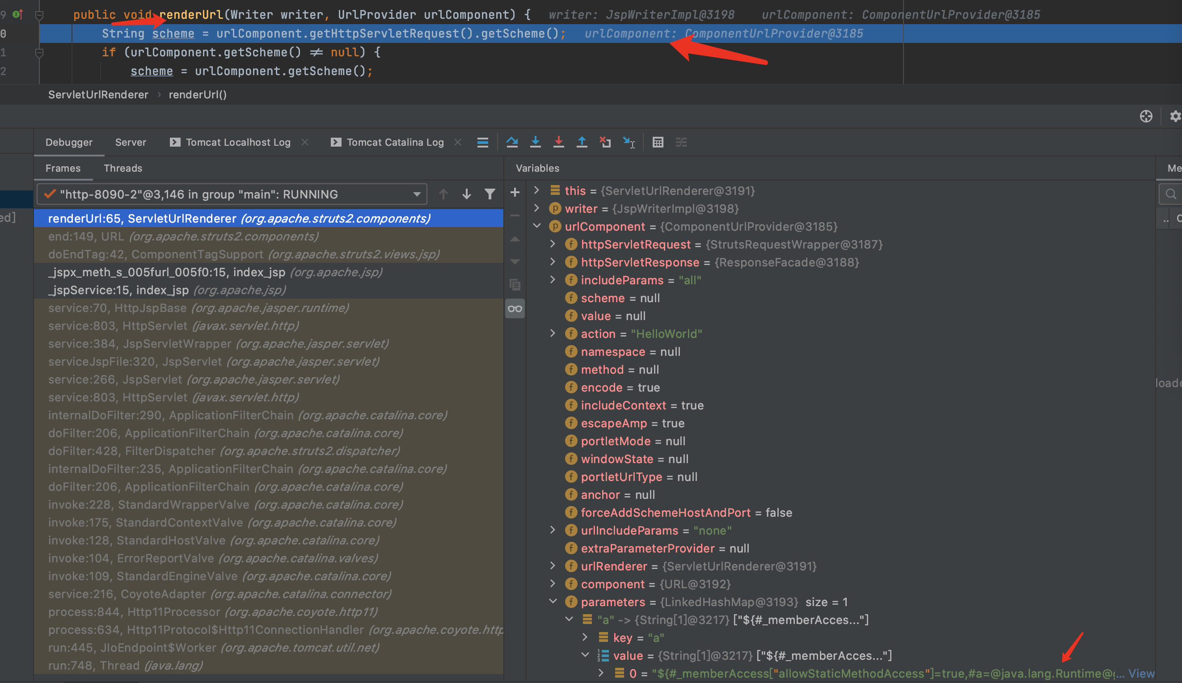Click the View link for the value string

(1141, 674)
